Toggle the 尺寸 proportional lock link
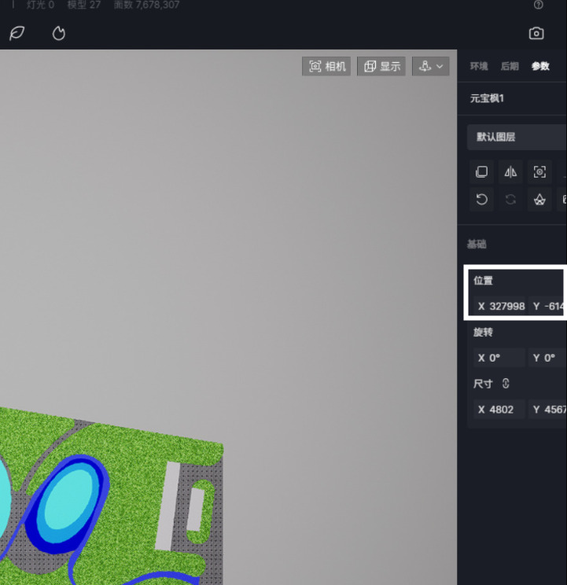Screen dimensions: 567x585 point(506,384)
